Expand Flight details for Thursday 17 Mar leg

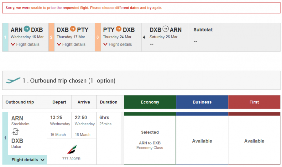click(71, 45)
